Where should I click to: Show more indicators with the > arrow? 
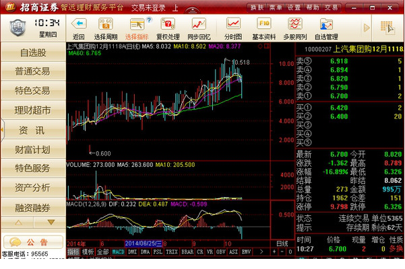click(x=261, y=252)
